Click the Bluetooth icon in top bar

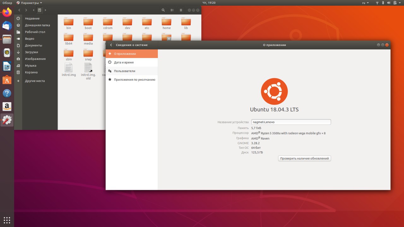tap(383, 3)
